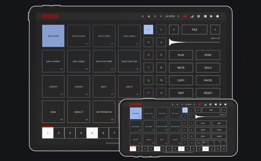Toggle sequencer step 1 on the tablet

point(48,133)
